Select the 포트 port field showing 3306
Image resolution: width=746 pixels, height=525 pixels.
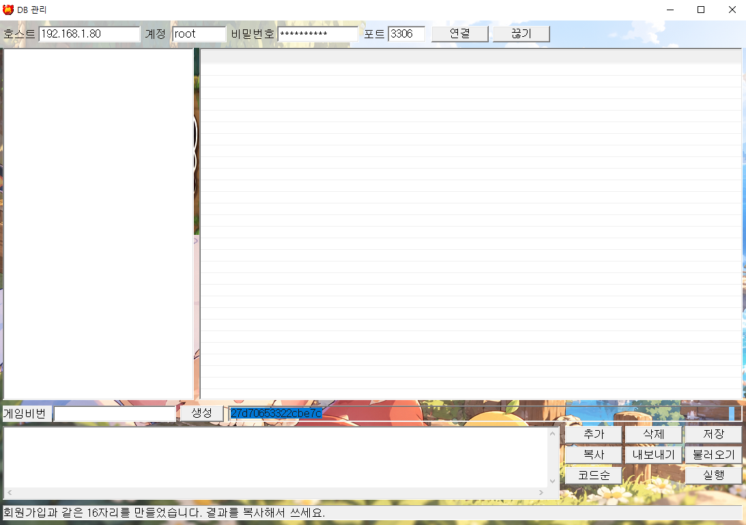pyautogui.click(x=406, y=34)
